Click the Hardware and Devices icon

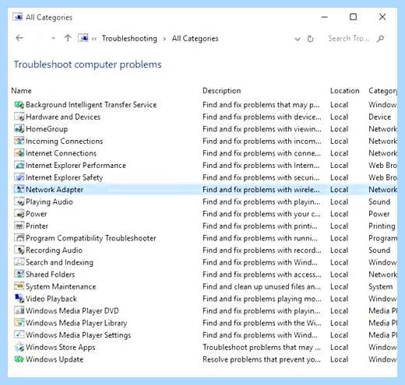tap(19, 117)
